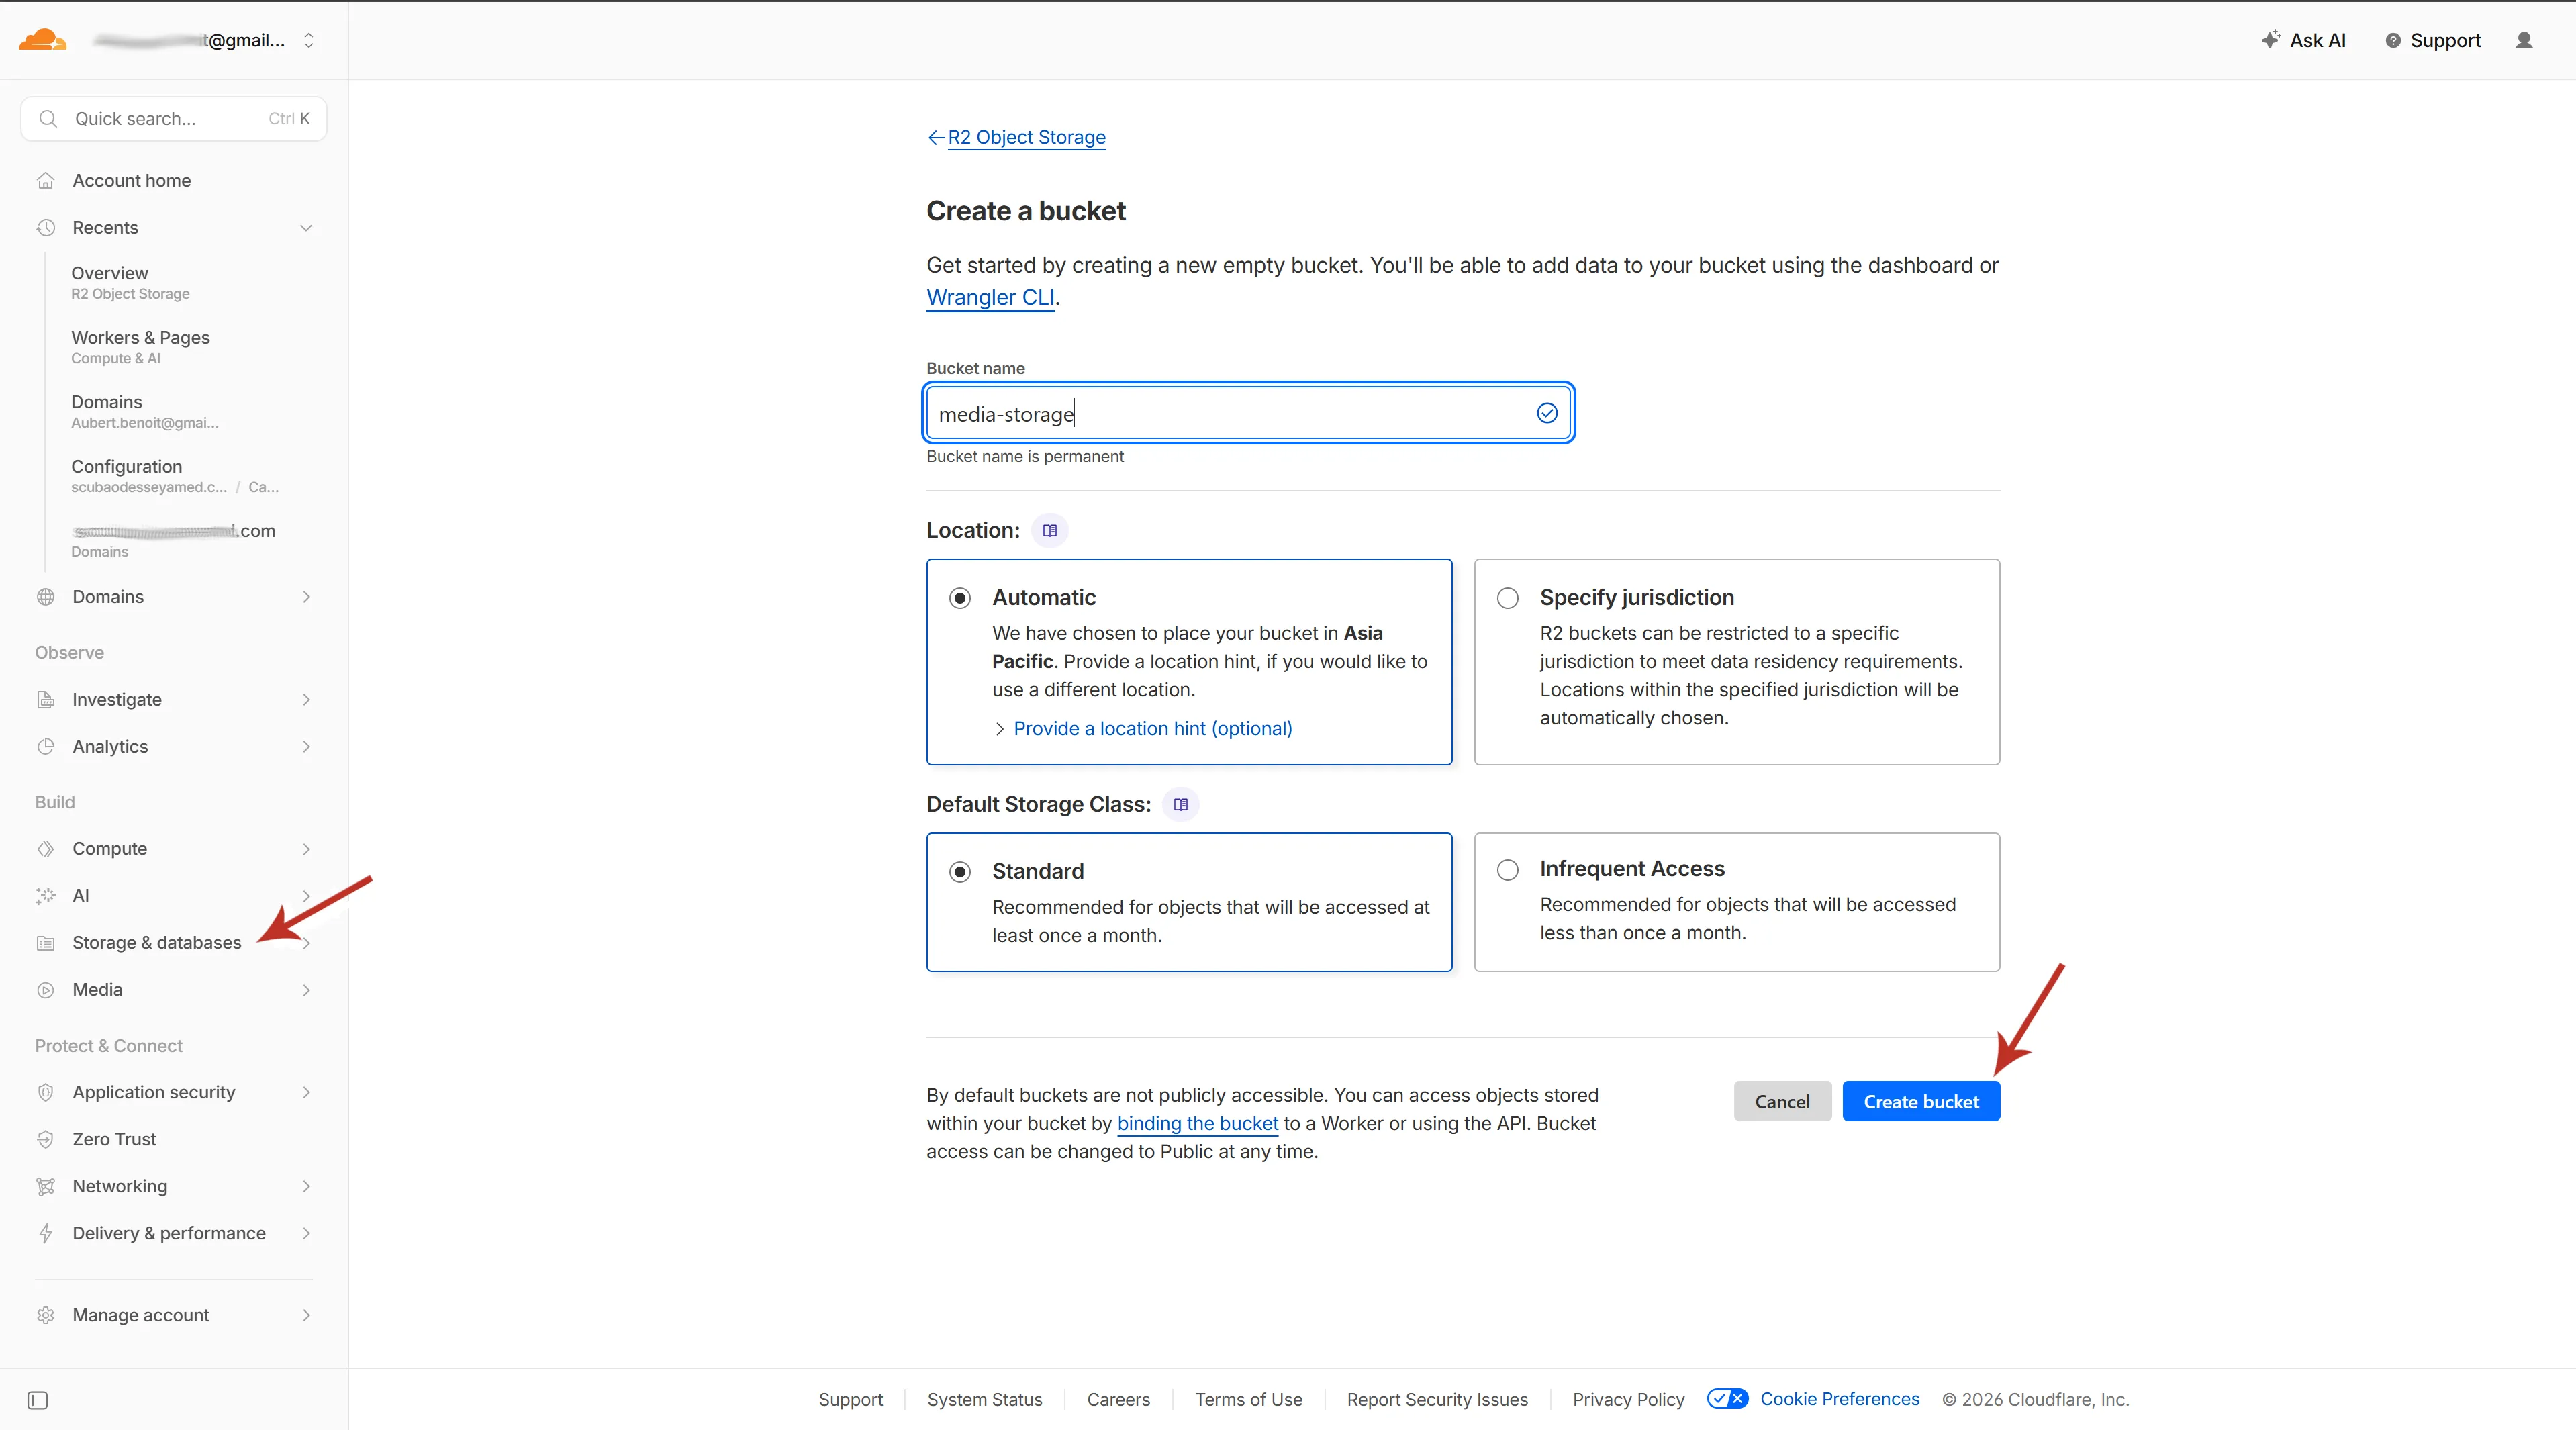Expand the Compute chevron
2576x1430 pixels.
pyautogui.click(x=306, y=848)
